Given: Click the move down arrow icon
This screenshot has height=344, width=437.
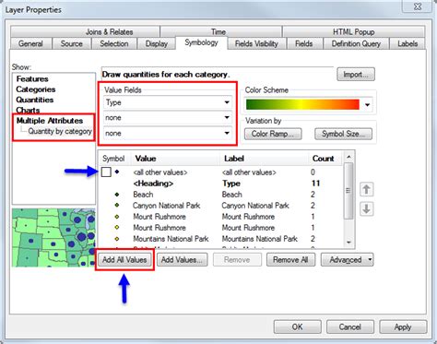Looking at the screenshot, I should [366, 208].
